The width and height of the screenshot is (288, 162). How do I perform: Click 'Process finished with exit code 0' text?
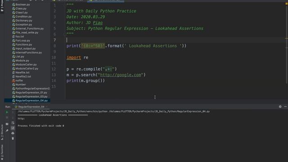point(41,126)
